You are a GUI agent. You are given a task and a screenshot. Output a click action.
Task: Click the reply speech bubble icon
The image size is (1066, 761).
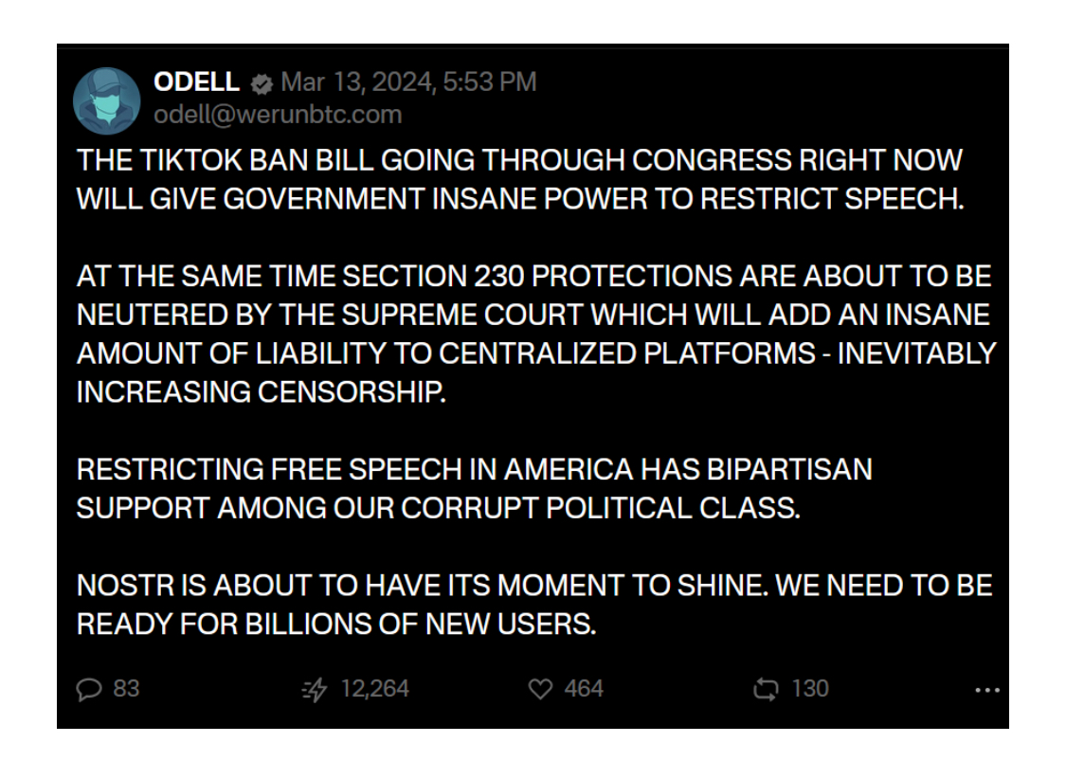coord(89,689)
